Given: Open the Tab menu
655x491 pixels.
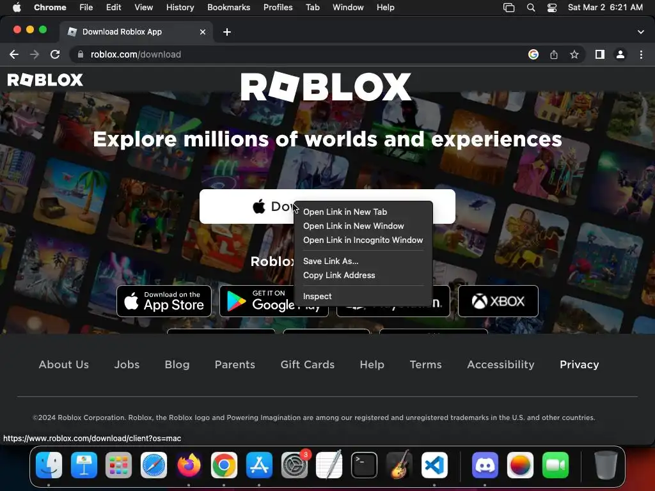Looking at the screenshot, I should click(x=312, y=8).
